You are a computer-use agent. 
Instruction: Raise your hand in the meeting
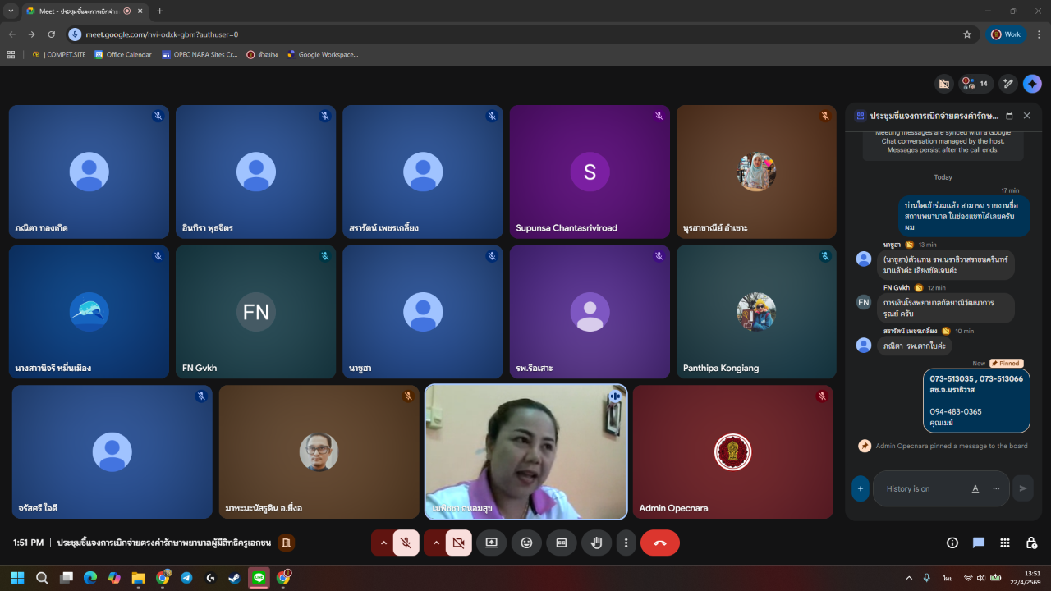[597, 543]
